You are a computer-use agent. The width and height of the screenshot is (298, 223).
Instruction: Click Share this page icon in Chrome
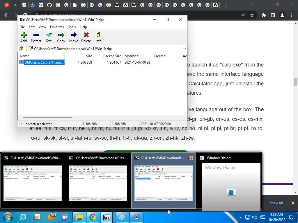click(243, 15)
